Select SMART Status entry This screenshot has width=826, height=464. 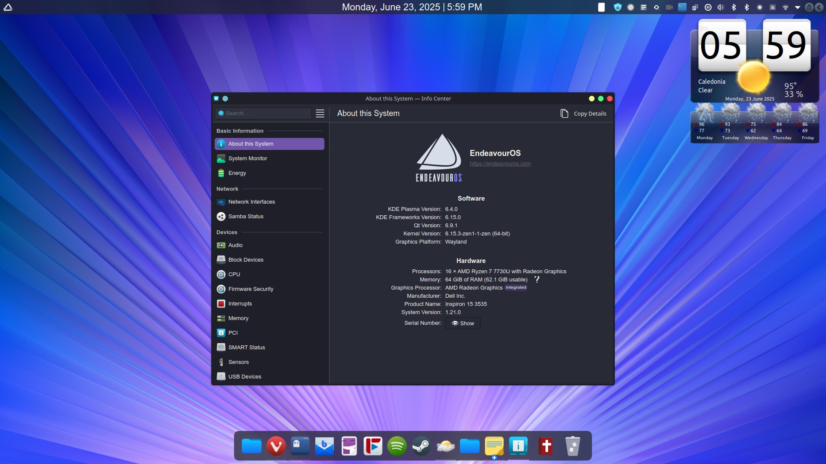(x=247, y=348)
